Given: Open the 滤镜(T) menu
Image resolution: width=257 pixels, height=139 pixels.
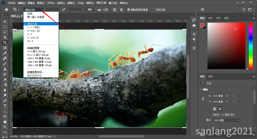Looking at the screenshot, I should [71, 3].
